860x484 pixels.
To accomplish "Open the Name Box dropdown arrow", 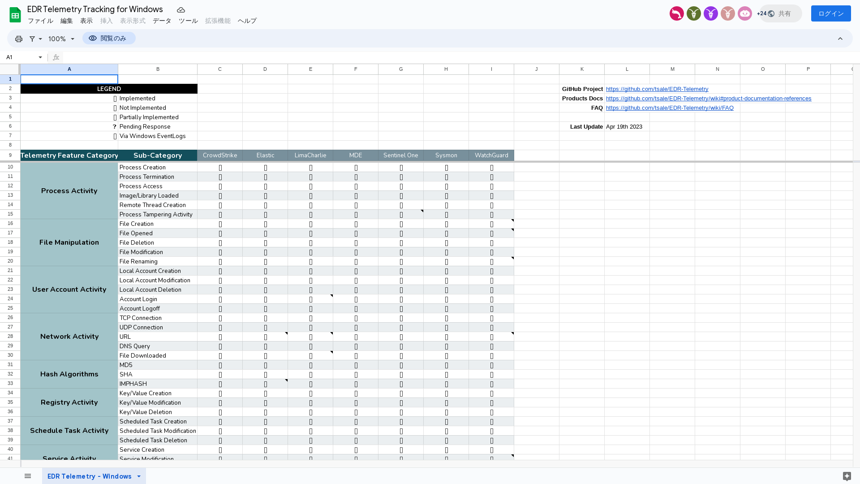I will 40,57.
